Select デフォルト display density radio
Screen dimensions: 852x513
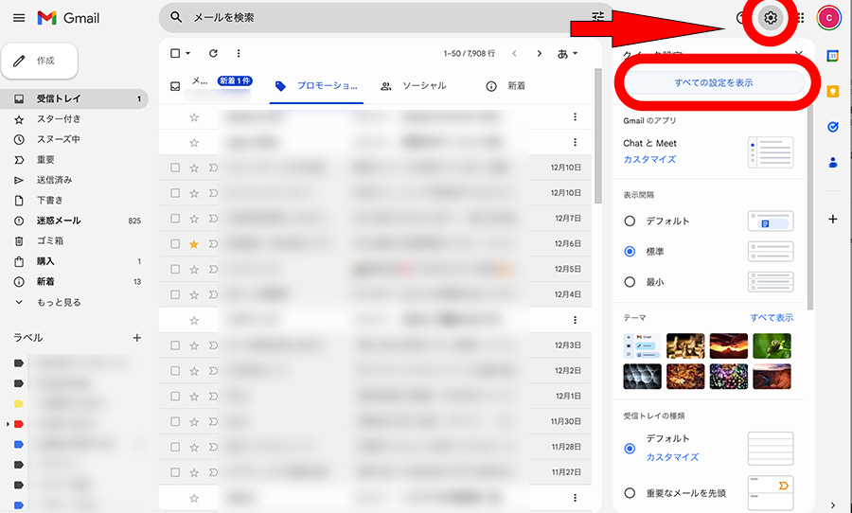tap(630, 221)
